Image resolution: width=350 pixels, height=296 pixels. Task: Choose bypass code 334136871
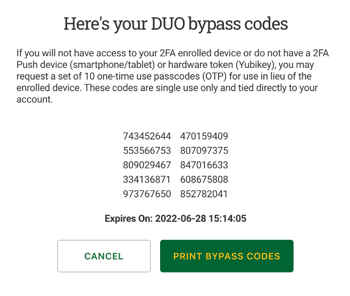pyautogui.click(x=147, y=179)
